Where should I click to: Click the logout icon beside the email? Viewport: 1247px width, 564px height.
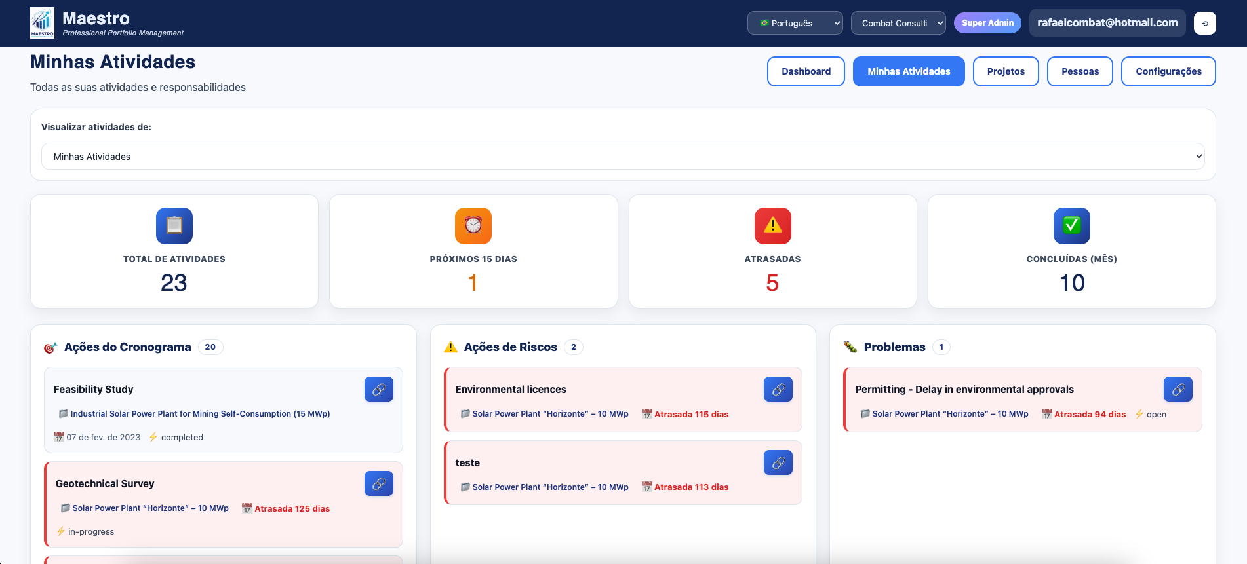point(1204,24)
